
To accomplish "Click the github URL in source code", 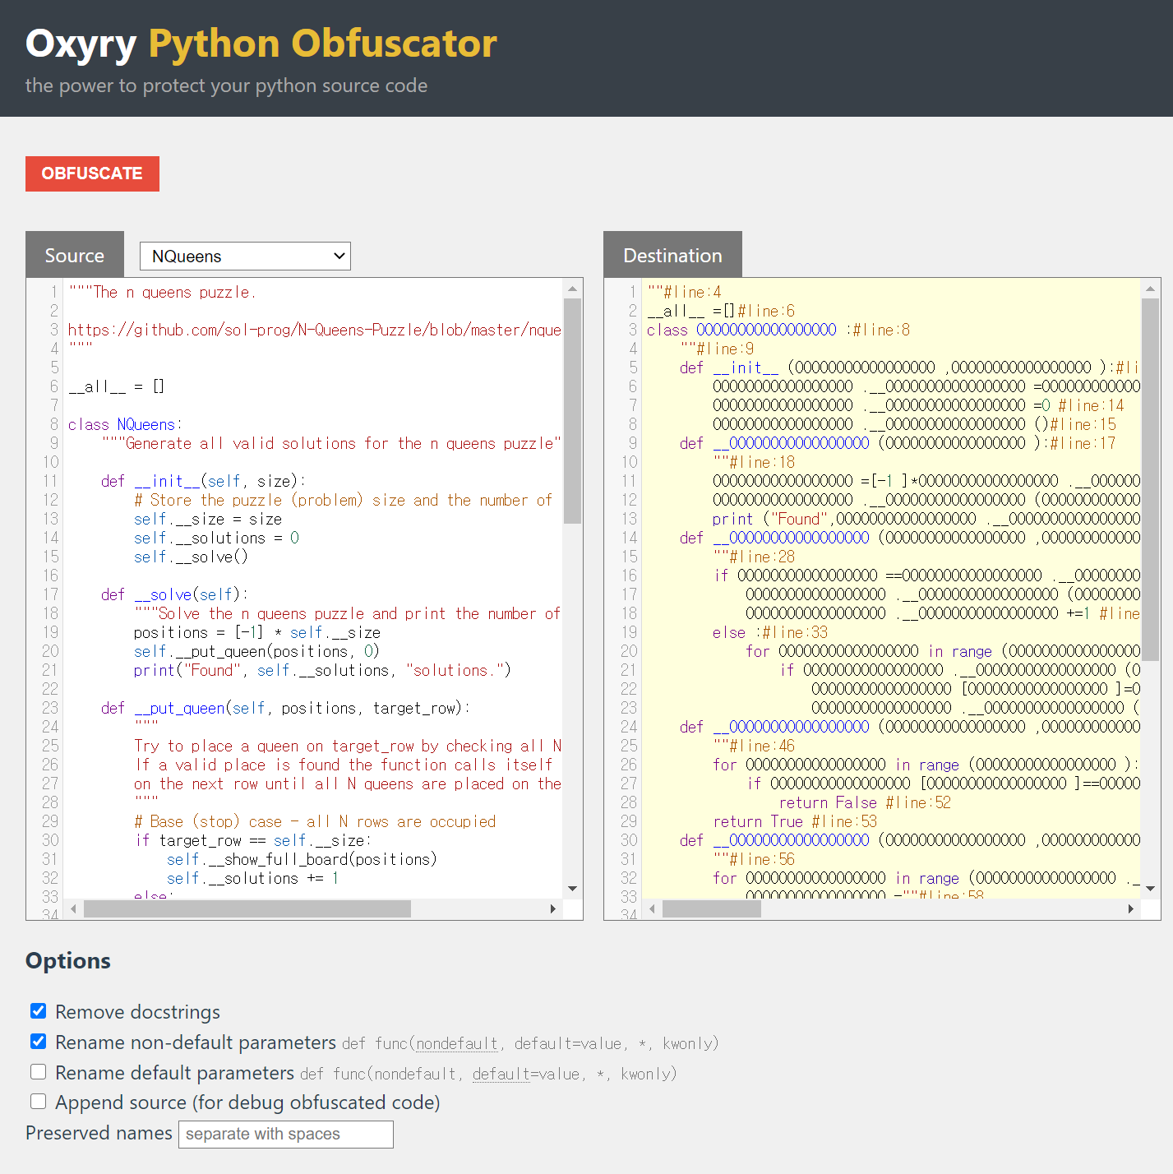I will pos(315,330).
